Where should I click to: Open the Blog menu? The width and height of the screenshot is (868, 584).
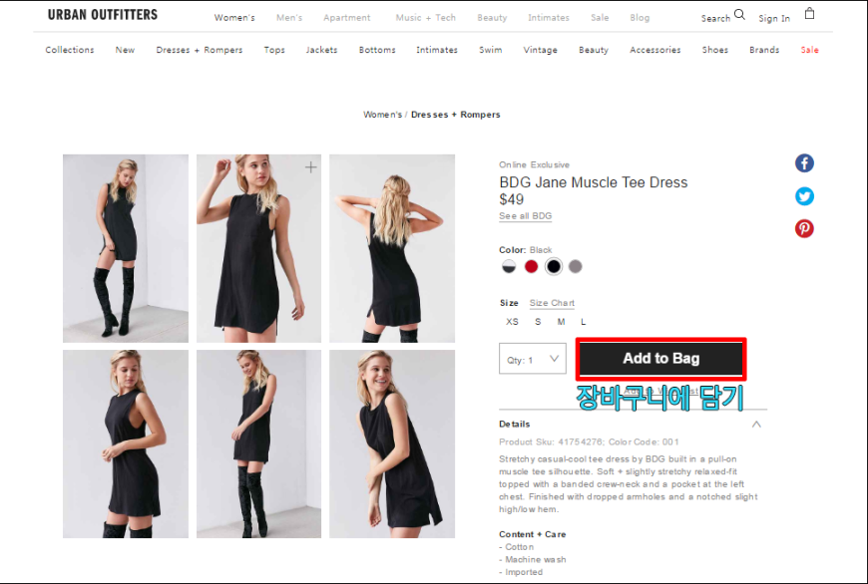pos(640,18)
